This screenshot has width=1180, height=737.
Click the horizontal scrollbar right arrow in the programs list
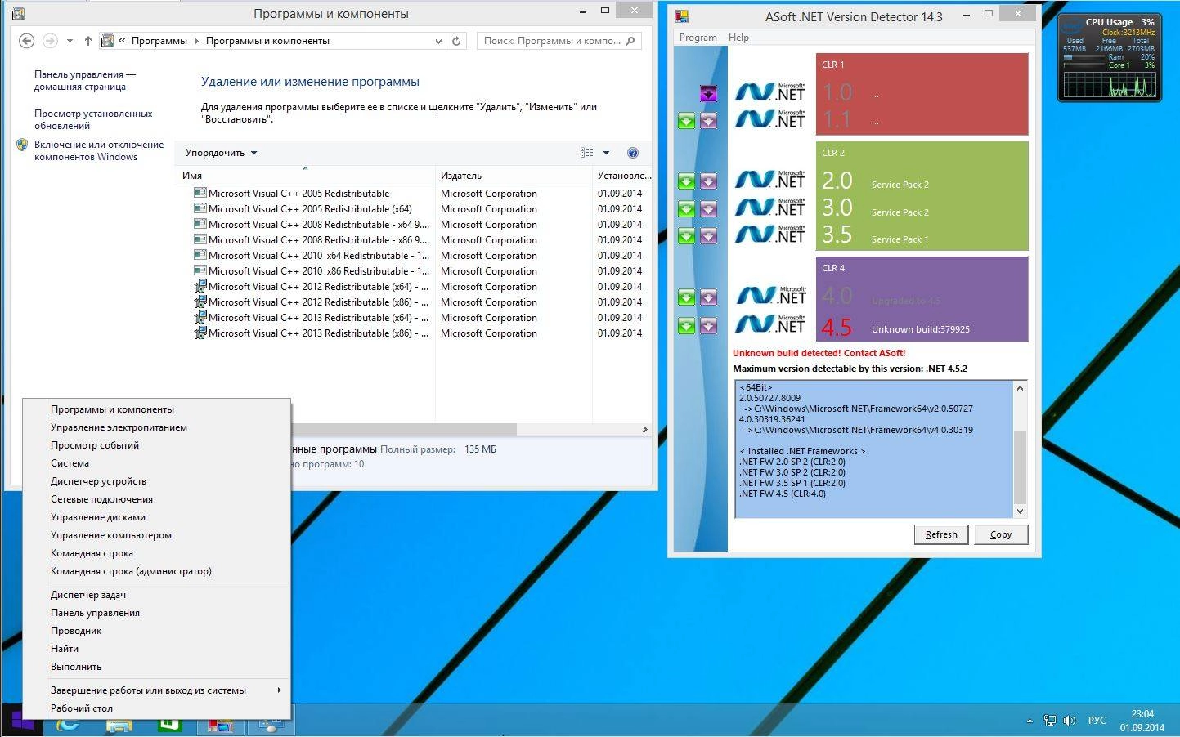pyautogui.click(x=644, y=429)
